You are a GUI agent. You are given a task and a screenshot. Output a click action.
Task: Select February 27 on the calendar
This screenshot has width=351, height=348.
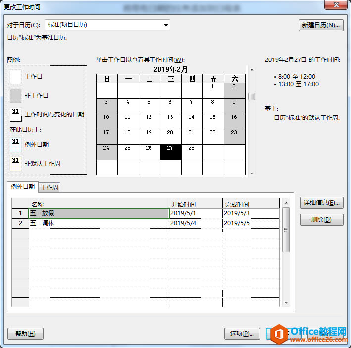click(x=171, y=152)
